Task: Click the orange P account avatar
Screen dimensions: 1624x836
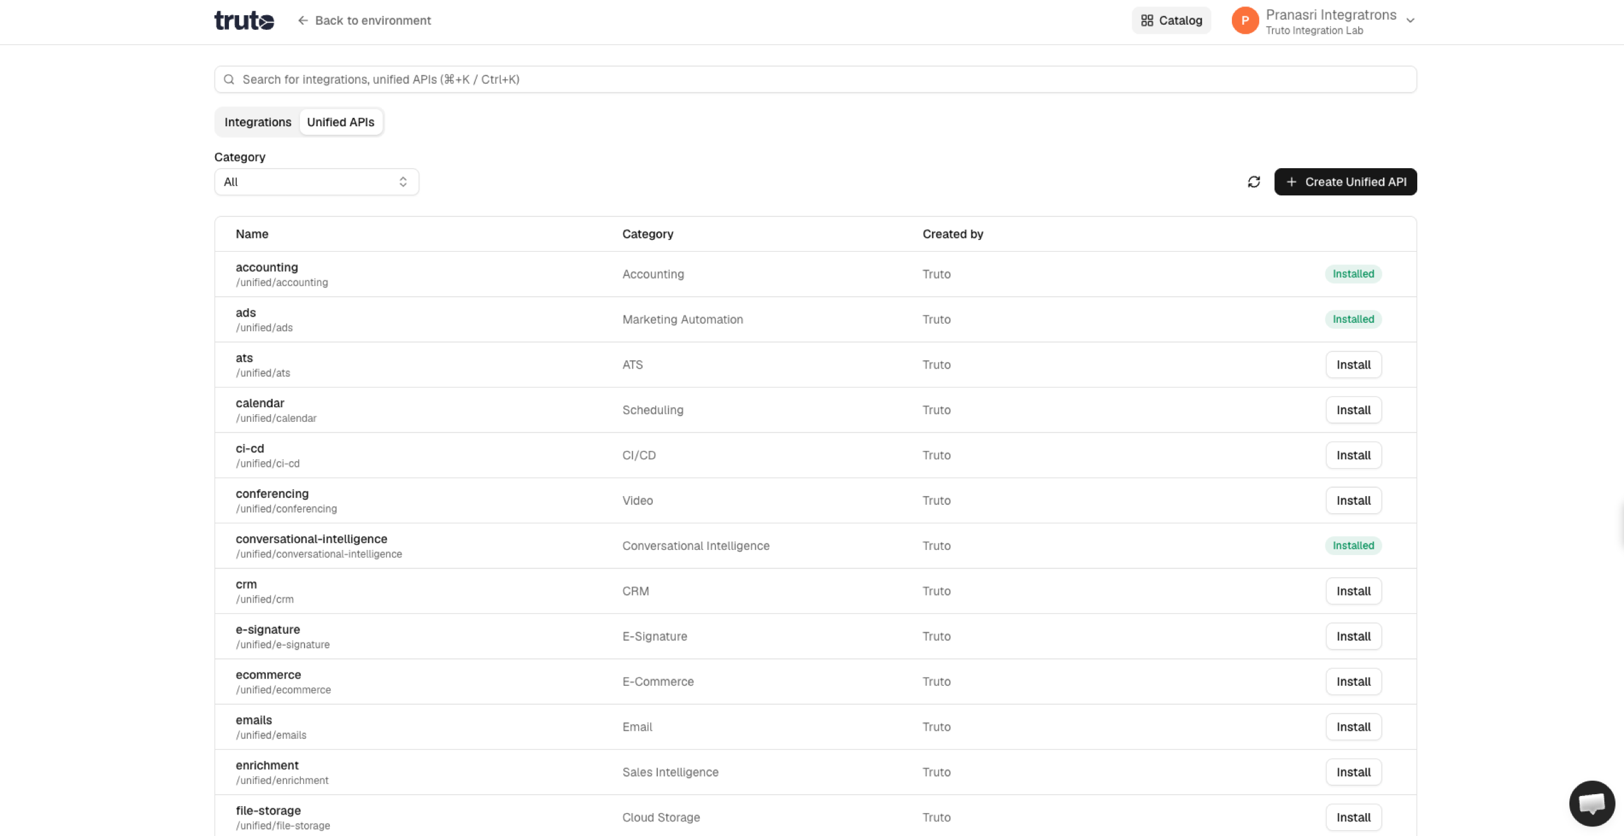Action: click(x=1245, y=20)
